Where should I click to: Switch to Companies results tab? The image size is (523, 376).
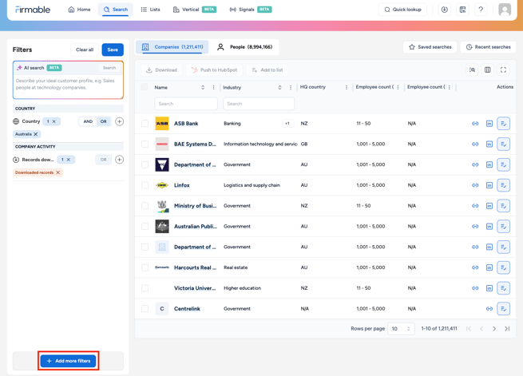[172, 47]
